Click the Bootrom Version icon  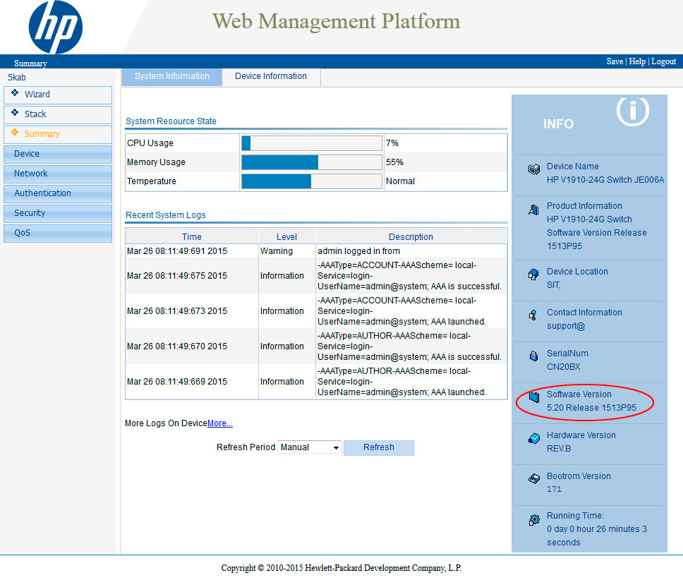pyautogui.click(x=534, y=479)
